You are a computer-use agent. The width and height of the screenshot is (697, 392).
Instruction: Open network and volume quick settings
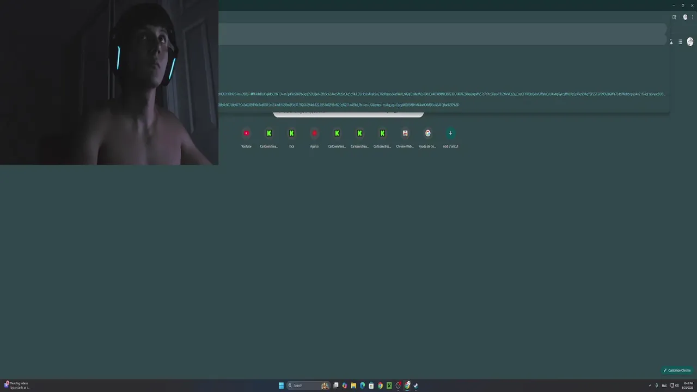[674, 385]
